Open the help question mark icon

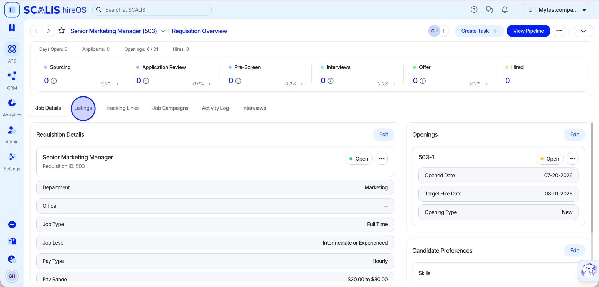click(474, 10)
